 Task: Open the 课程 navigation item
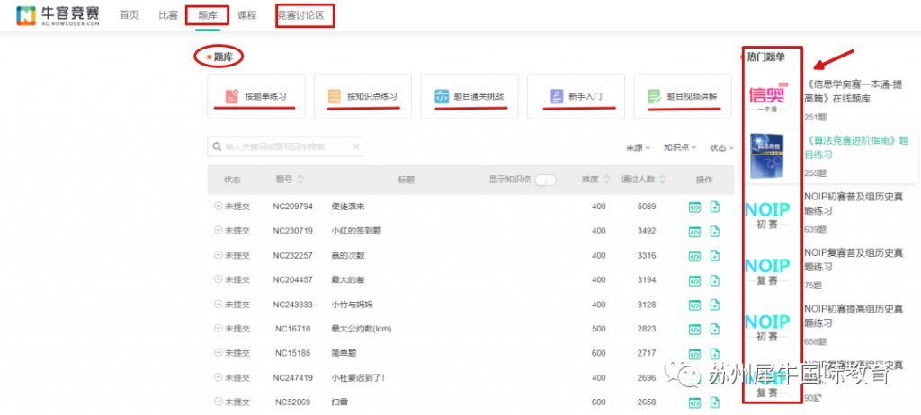[x=246, y=15]
